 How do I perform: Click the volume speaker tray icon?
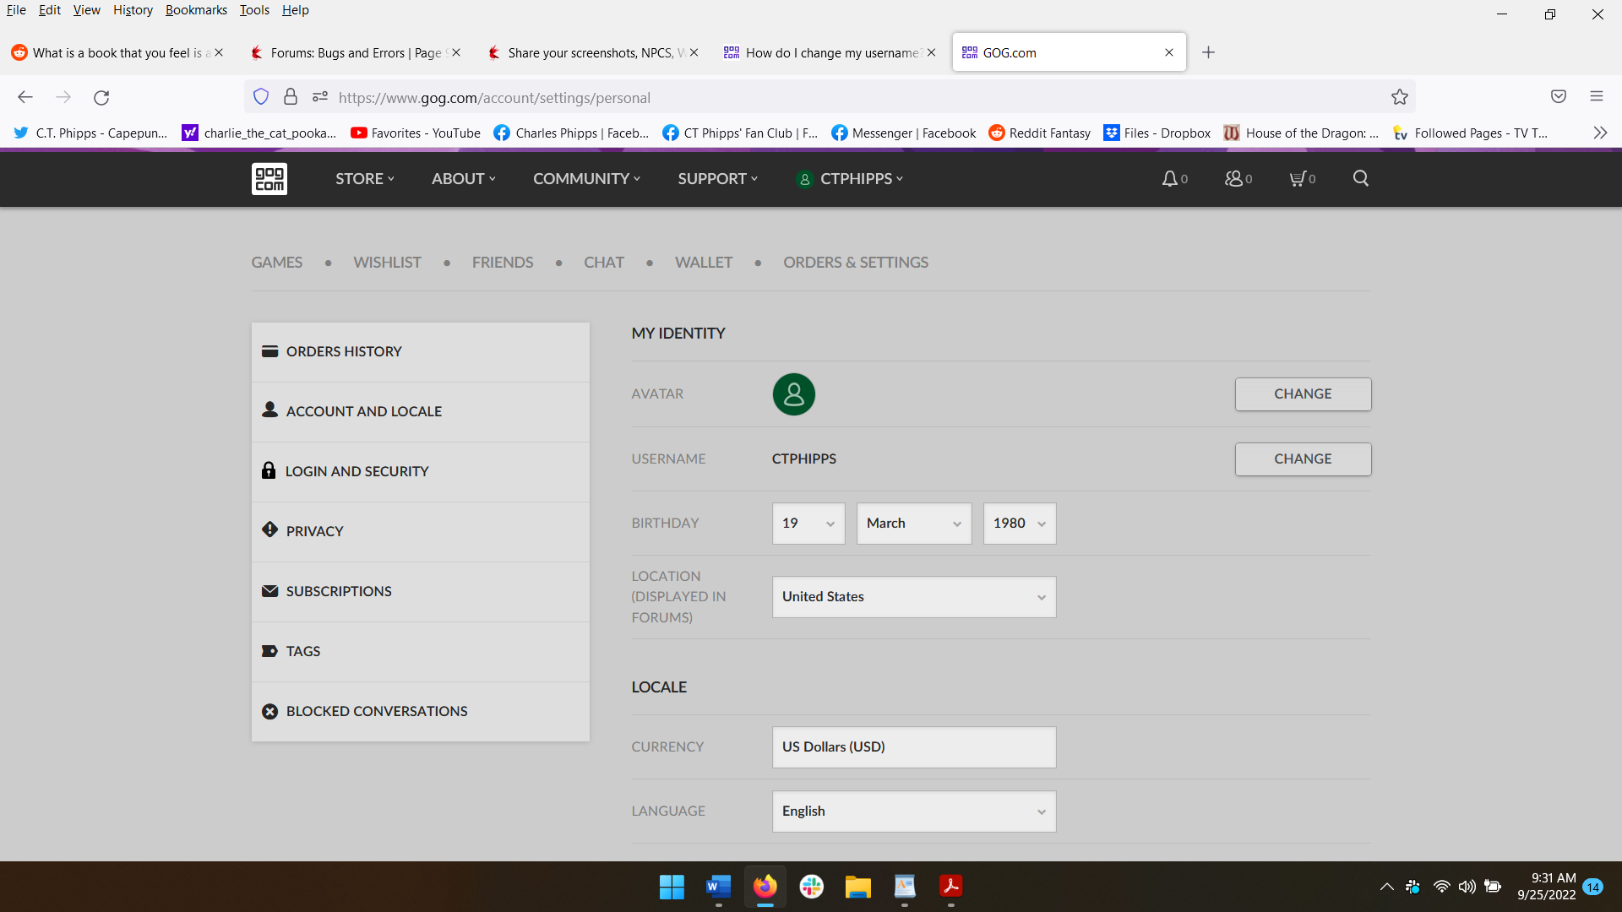pyautogui.click(x=1467, y=887)
